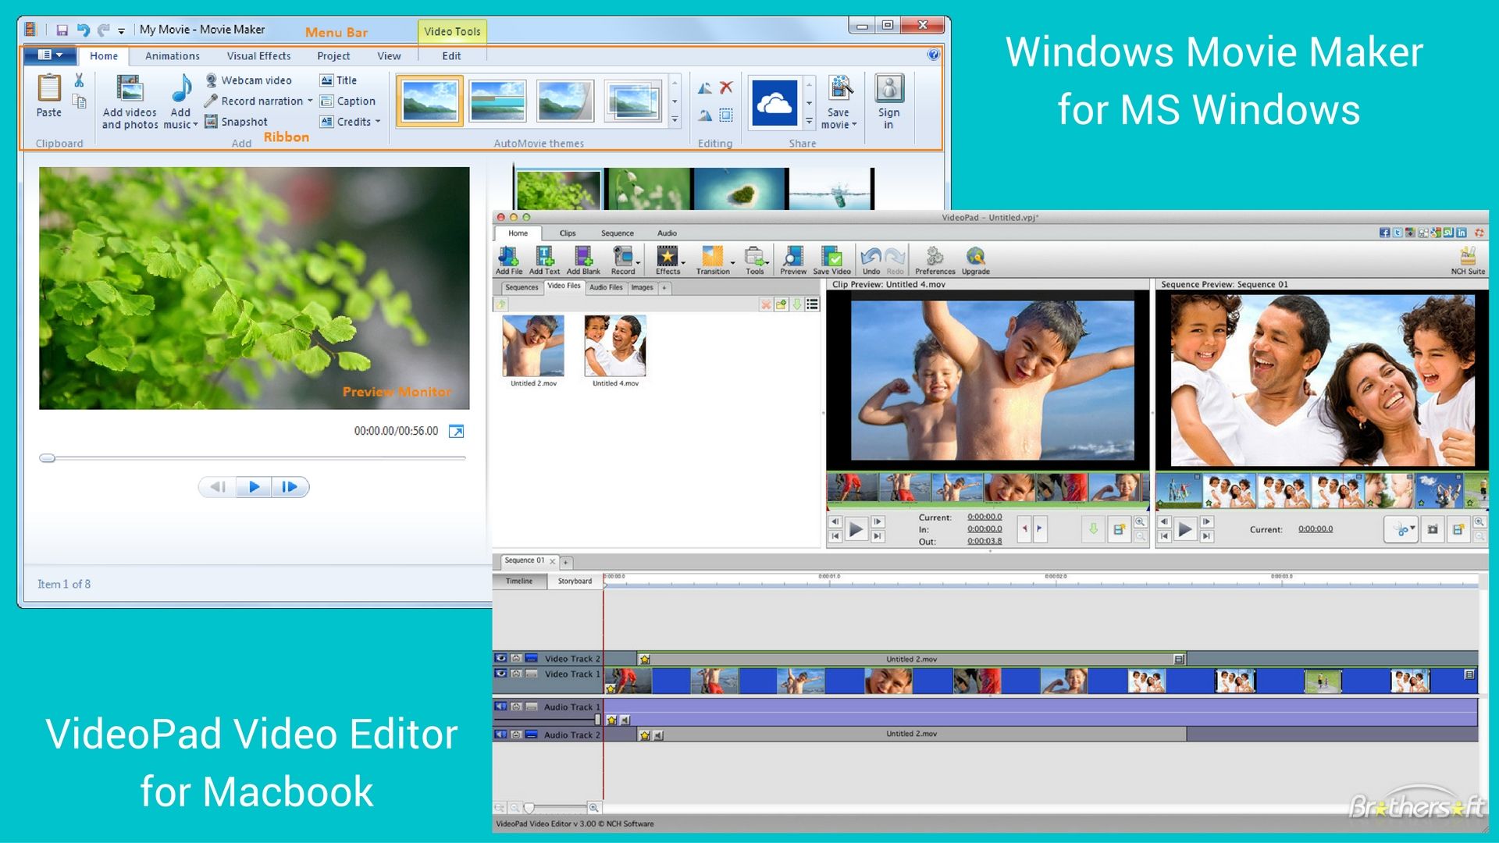The image size is (1499, 843).
Task: Open the Visual Effects ribbon tab
Action: tap(258, 56)
